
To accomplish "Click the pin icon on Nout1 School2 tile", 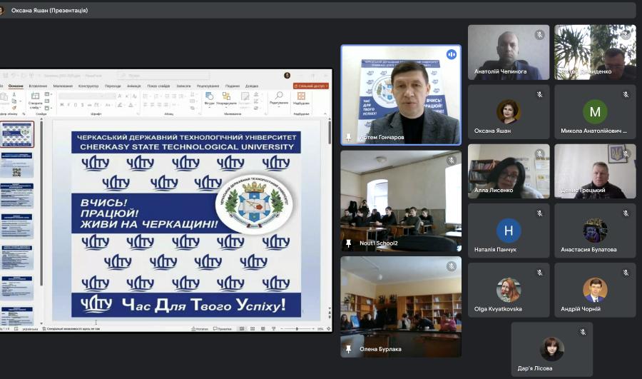I will tap(348, 243).
